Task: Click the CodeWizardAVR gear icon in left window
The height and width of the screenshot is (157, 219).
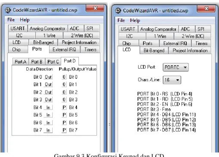Action: coord(8,10)
